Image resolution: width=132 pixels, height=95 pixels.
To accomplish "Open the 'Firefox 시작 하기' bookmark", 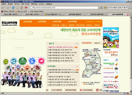I will 8,12.
